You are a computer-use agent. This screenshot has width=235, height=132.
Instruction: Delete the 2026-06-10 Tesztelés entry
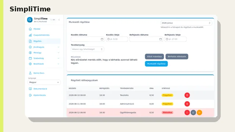pos(187,95)
